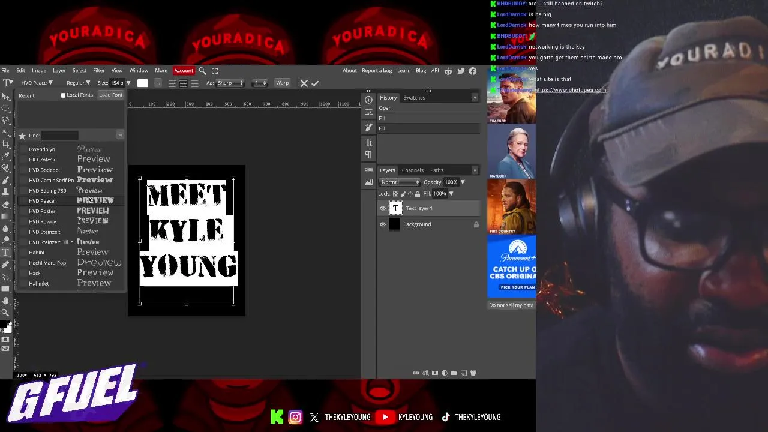
Task: Select the Move tool in toolbar
Action: (x=5, y=96)
